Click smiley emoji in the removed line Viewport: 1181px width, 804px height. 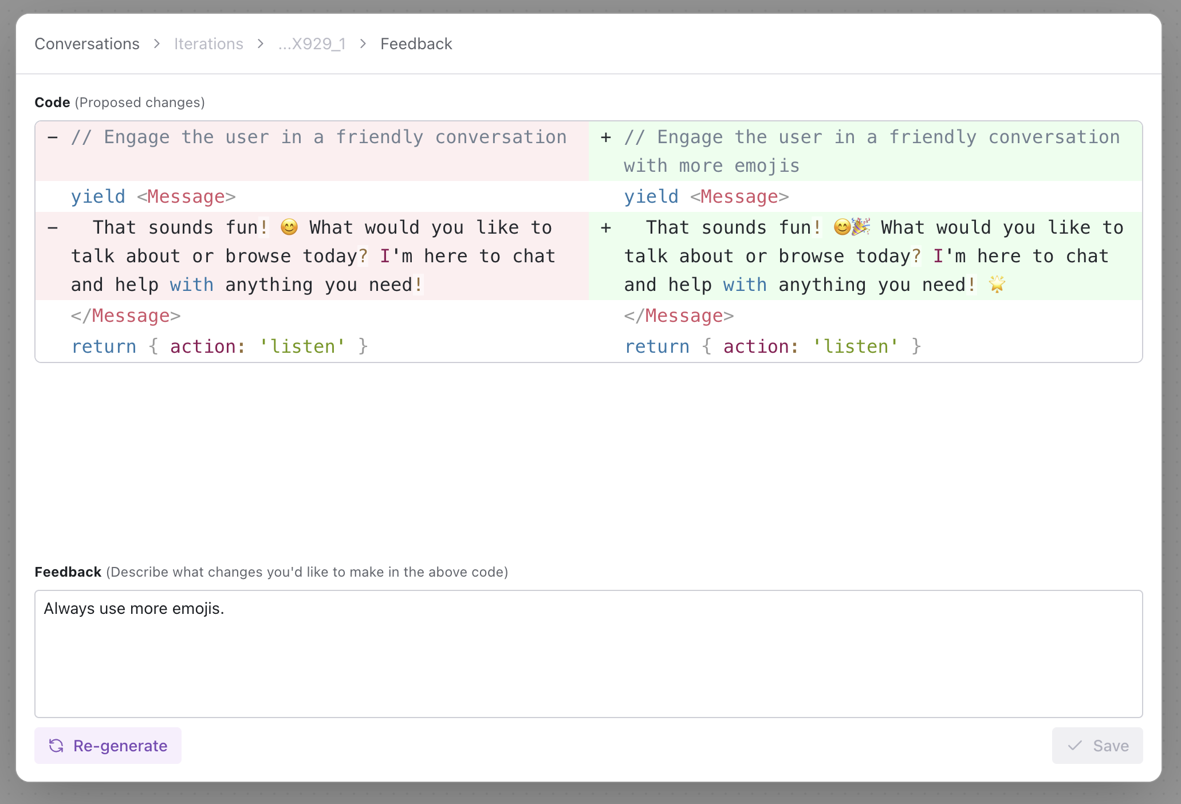point(289,227)
